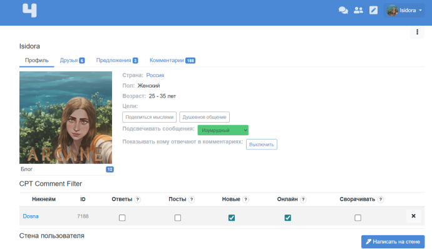Show help for Сворачивать column
The height and width of the screenshot is (249, 432).
(x=381, y=200)
